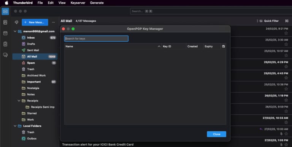Collapse the Local Folders tree
The height and width of the screenshot is (147, 292).
[x=15, y=126]
